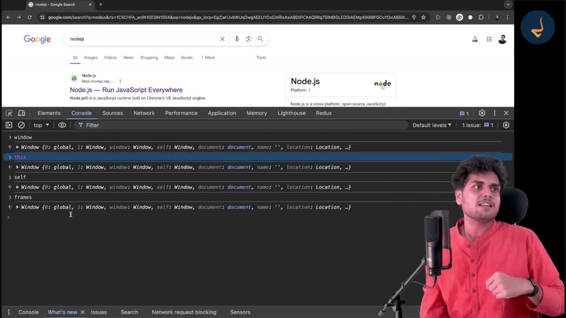The width and height of the screenshot is (566, 318).
Task: Click the Chrome address bar URL
Action: 228,17
